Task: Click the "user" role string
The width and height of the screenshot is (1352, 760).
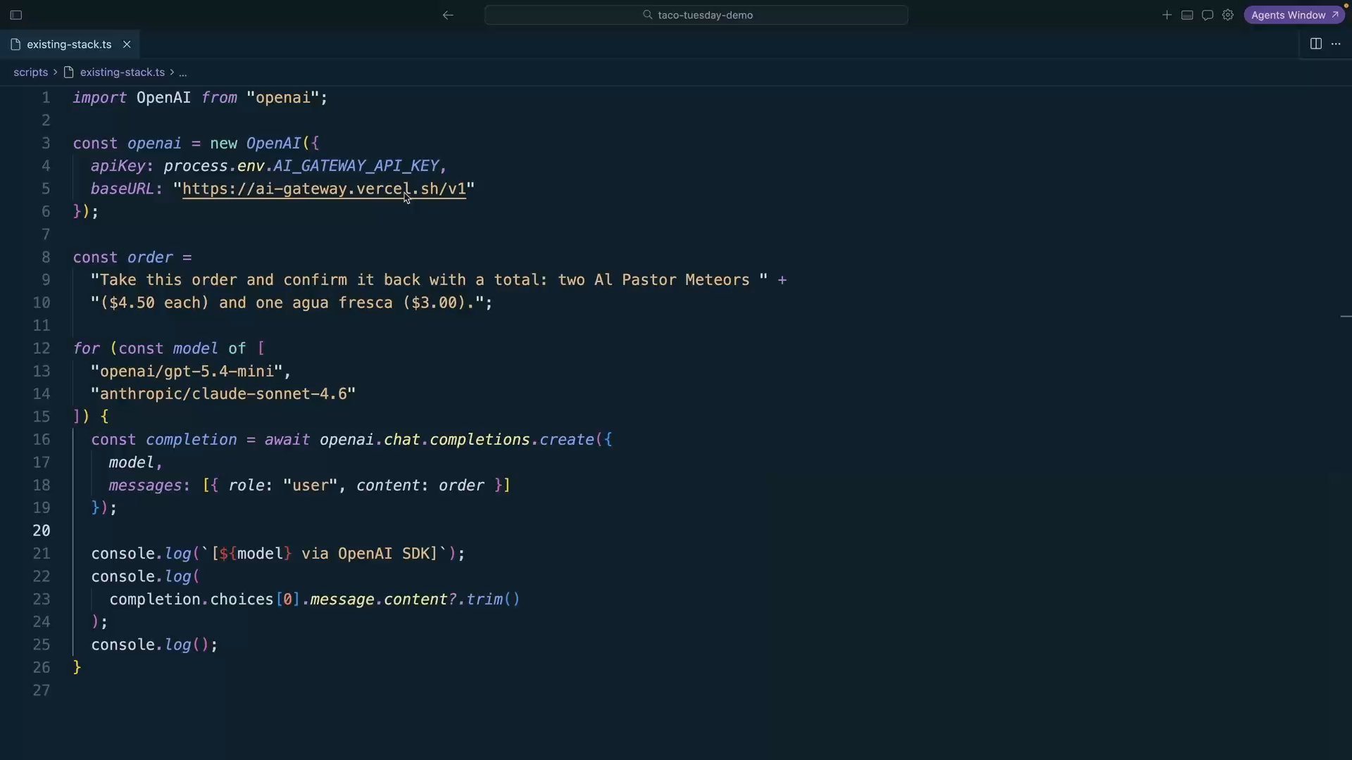Action: coord(310,486)
